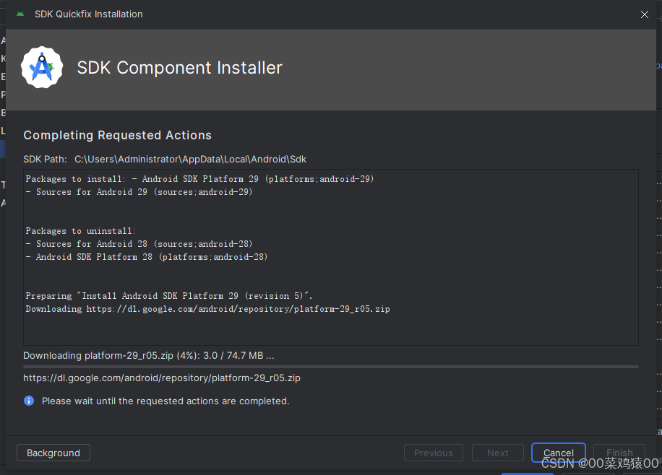This screenshot has width=662, height=475.
Task: Click the small Android icon in title bar
Action: point(20,14)
